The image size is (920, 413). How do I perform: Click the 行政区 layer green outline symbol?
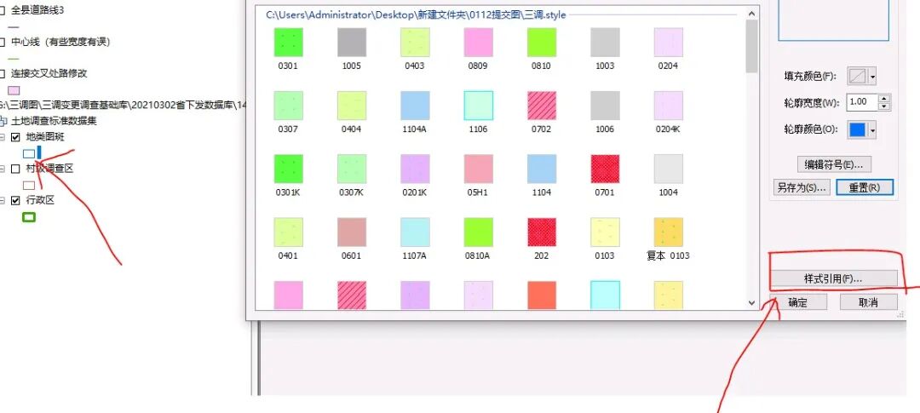tap(29, 218)
